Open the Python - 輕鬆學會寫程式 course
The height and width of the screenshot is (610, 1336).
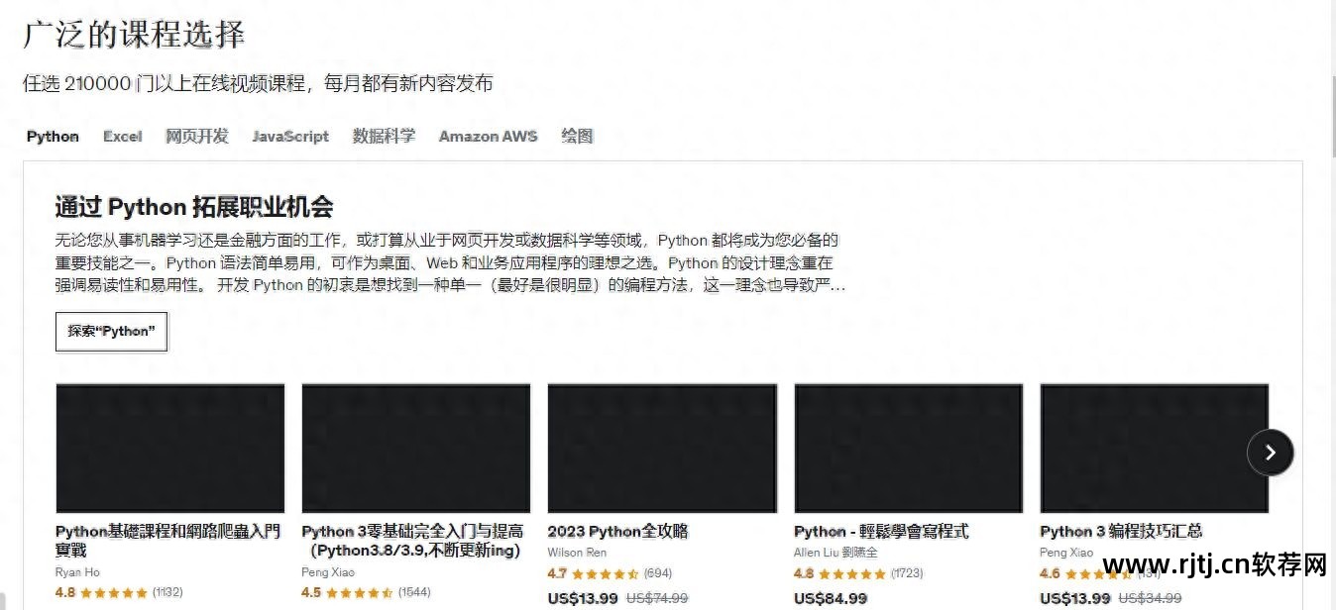click(881, 532)
